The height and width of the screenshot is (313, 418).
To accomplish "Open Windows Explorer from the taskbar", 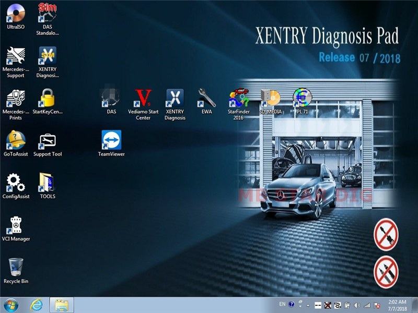I will point(61,304).
